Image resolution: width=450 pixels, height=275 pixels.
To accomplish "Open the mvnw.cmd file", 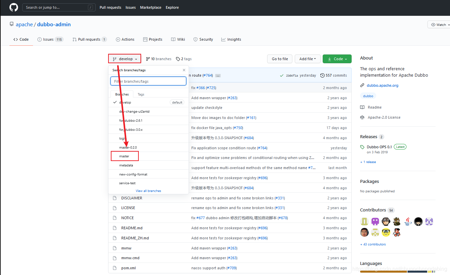I will [130, 258].
